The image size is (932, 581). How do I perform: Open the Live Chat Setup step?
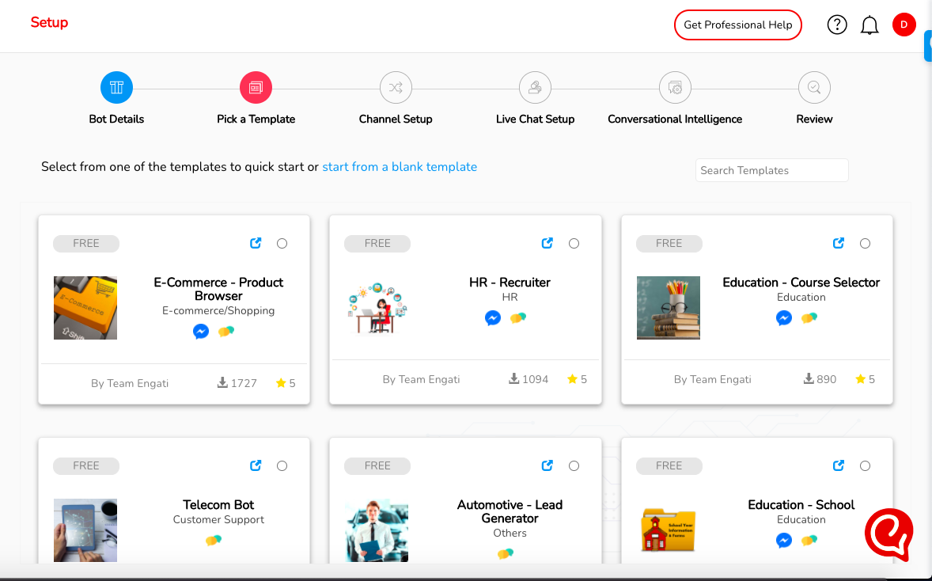pyautogui.click(x=535, y=87)
